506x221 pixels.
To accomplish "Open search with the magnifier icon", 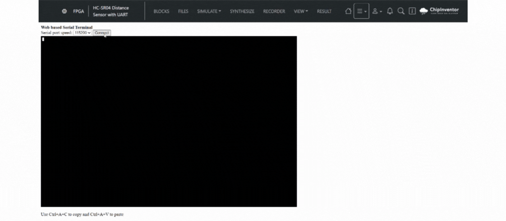I will pos(401,11).
